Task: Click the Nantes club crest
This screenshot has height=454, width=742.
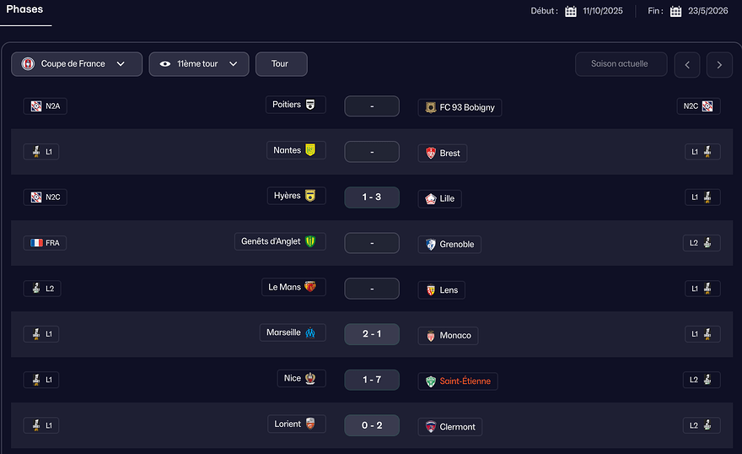Action: [310, 150]
